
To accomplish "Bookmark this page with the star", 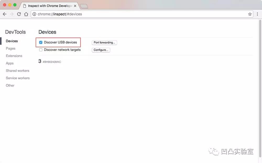I will tap(250, 14).
